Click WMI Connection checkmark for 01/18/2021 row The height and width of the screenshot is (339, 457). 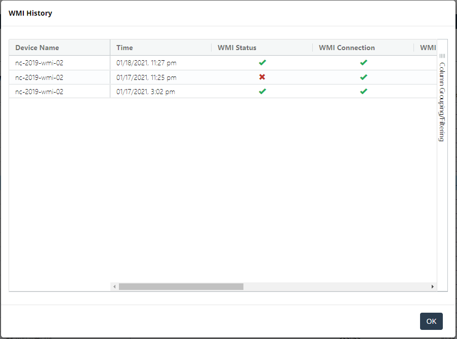click(363, 63)
